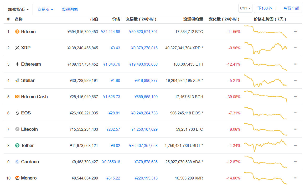Open Stellar 7-day price chart thumbnail
Screen dimensions: 305x185
click(x=266, y=80)
